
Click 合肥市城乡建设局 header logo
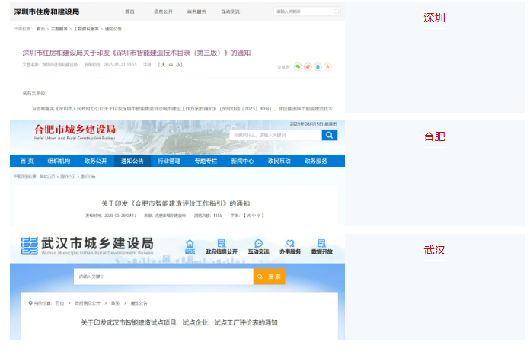[76, 130]
